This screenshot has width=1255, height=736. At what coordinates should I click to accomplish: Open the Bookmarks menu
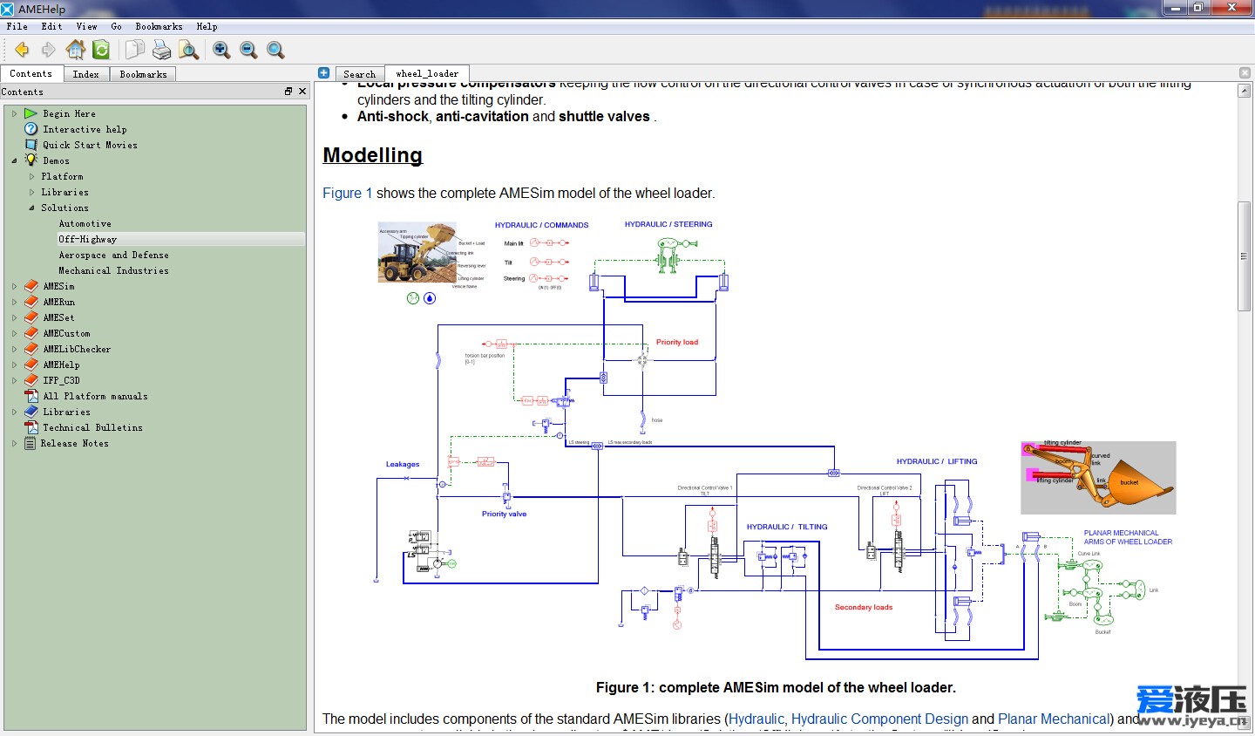click(159, 26)
